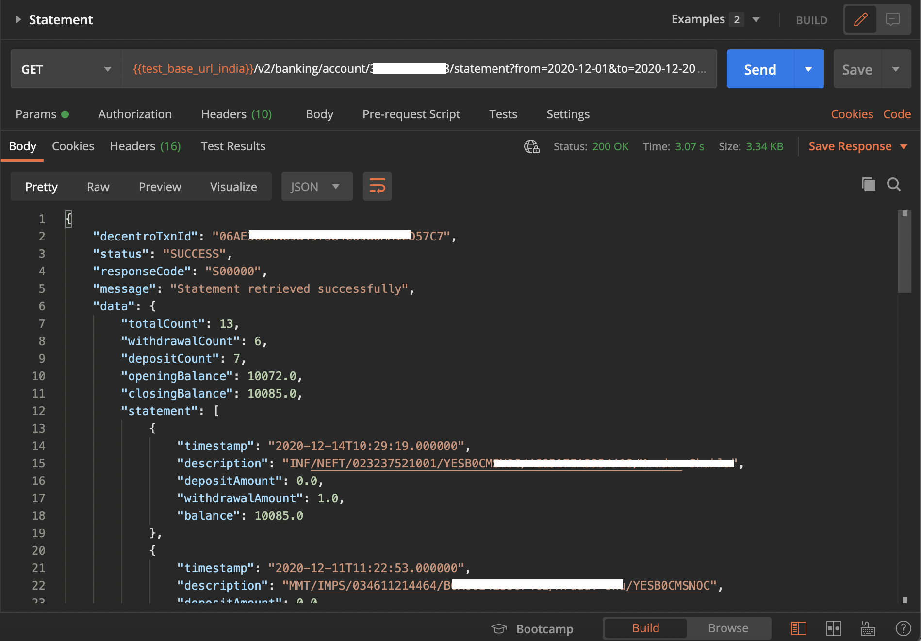The width and height of the screenshot is (921, 641).
Task: Click the Help question-mark icon
Action: point(902,628)
